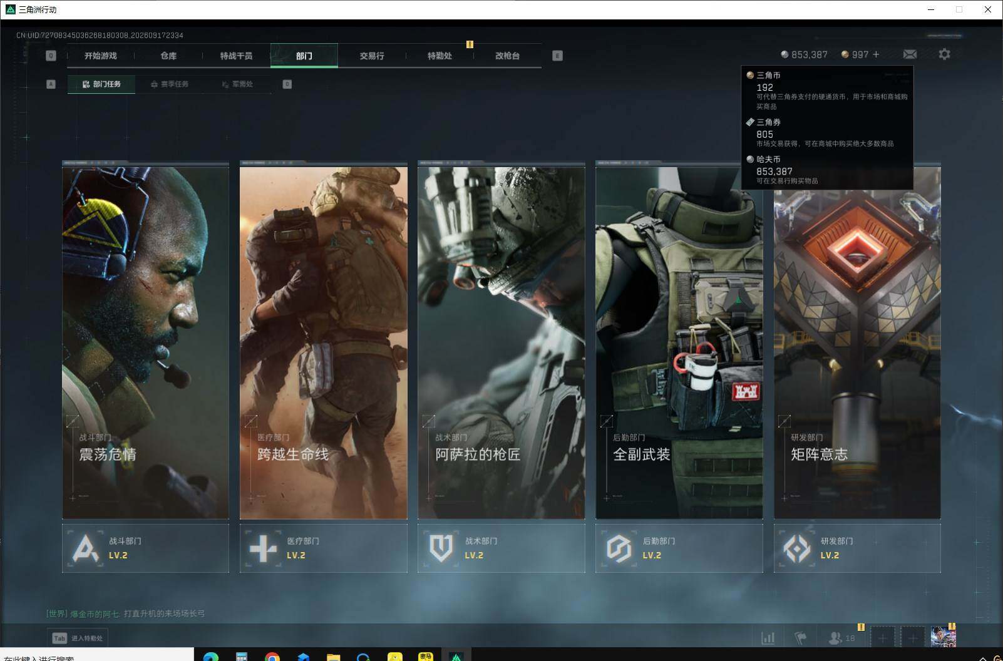Click the 全副武装 card corner square icon
The height and width of the screenshot is (661, 1003).
coord(607,421)
